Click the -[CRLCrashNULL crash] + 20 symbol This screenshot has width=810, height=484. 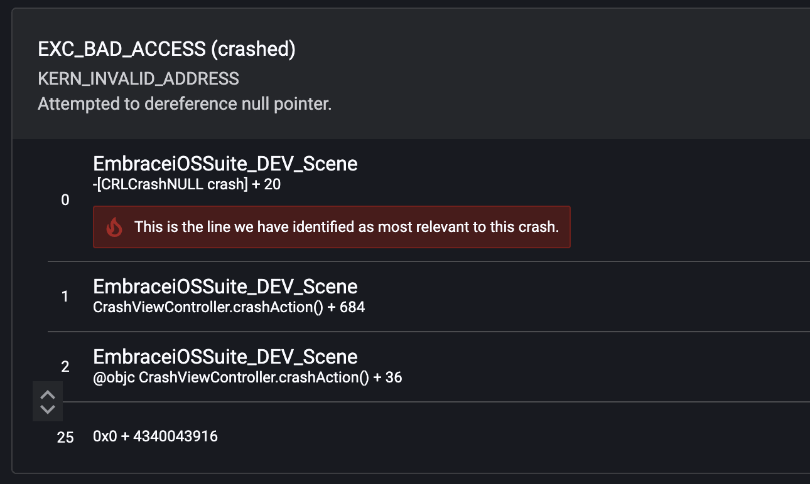pos(186,184)
